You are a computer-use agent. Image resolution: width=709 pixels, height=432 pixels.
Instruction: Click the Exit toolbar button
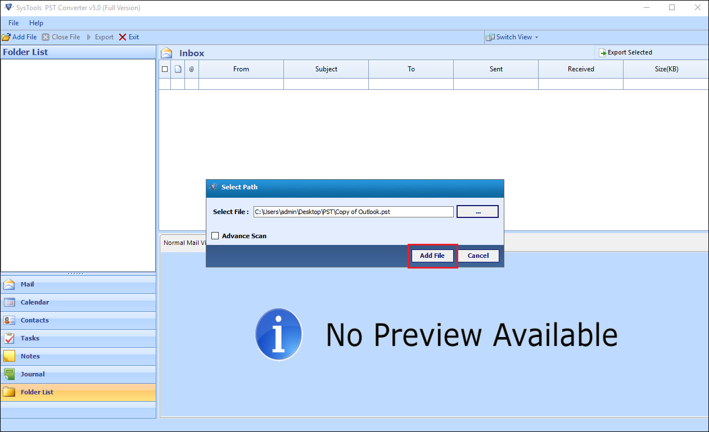tap(129, 37)
